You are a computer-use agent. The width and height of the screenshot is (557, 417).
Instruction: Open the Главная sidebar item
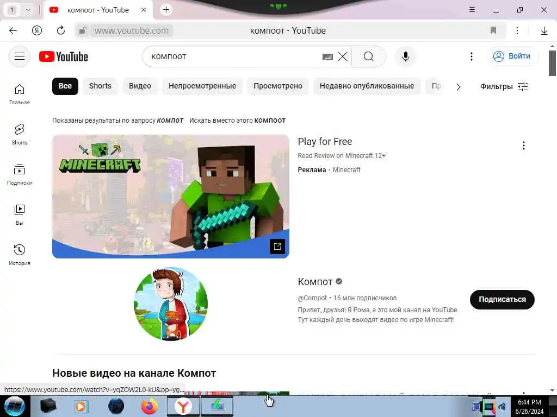pos(20,94)
